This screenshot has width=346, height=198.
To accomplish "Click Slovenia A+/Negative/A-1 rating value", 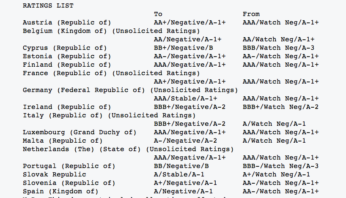I will coord(186,183).
